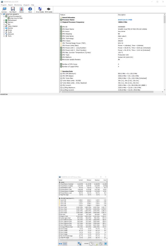Click the Feature column header
This screenshot has width=166, height=246.
click(63, 15)
